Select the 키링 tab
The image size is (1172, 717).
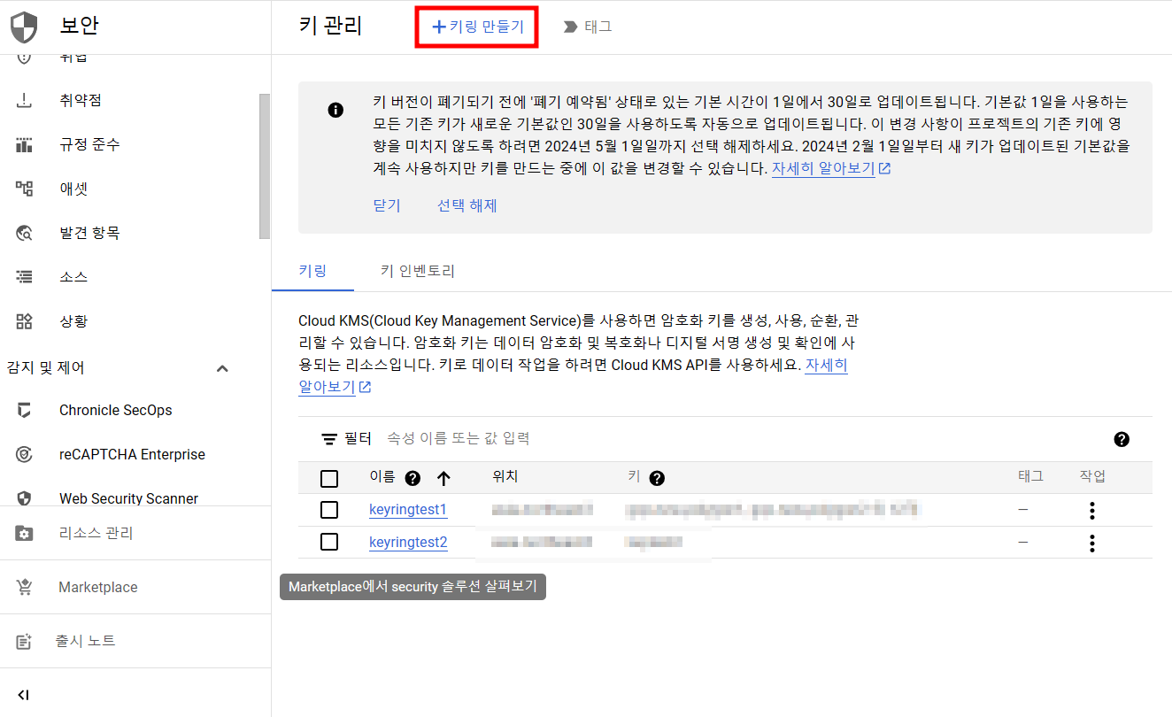pos(312,271)
